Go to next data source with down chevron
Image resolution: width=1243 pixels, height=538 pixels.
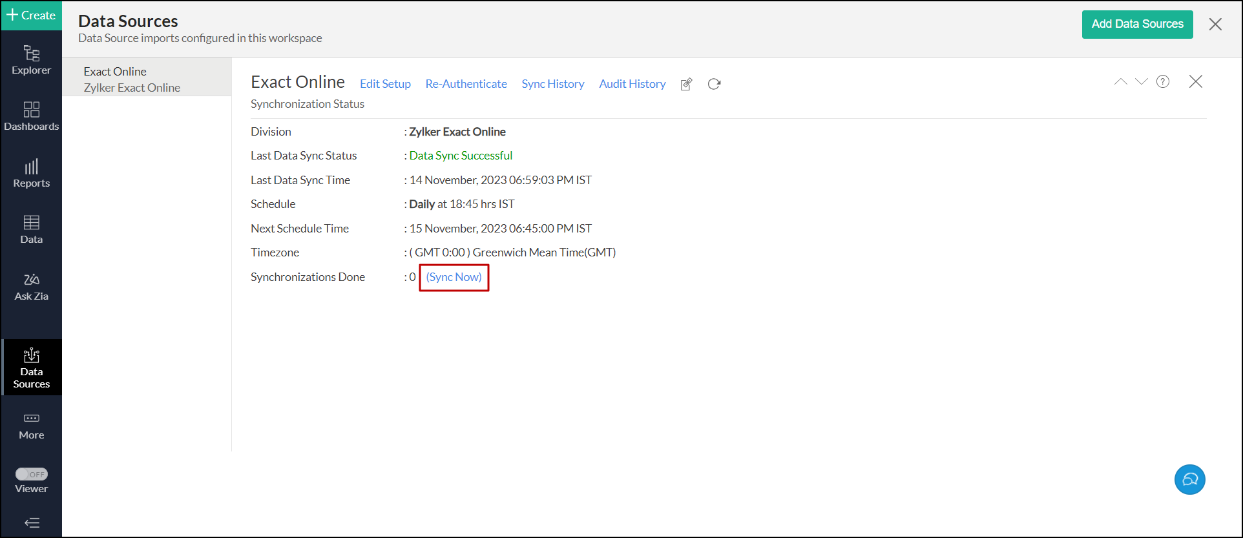1142,81
